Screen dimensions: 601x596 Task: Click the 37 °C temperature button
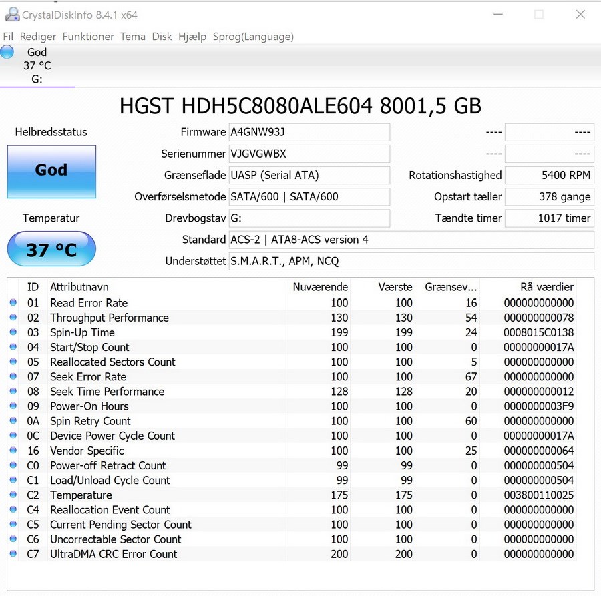tap(51, 250)
